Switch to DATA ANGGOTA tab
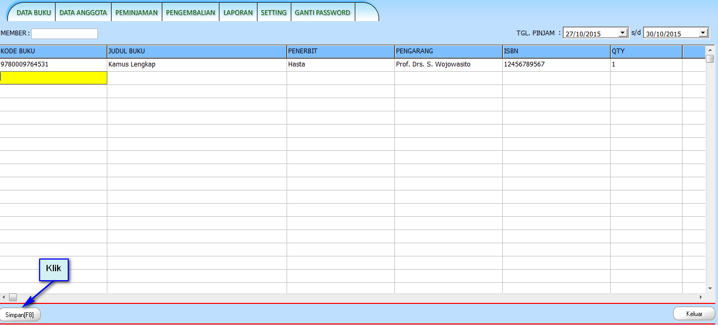The height and width of the screenshot is (325, 718). 83,13
